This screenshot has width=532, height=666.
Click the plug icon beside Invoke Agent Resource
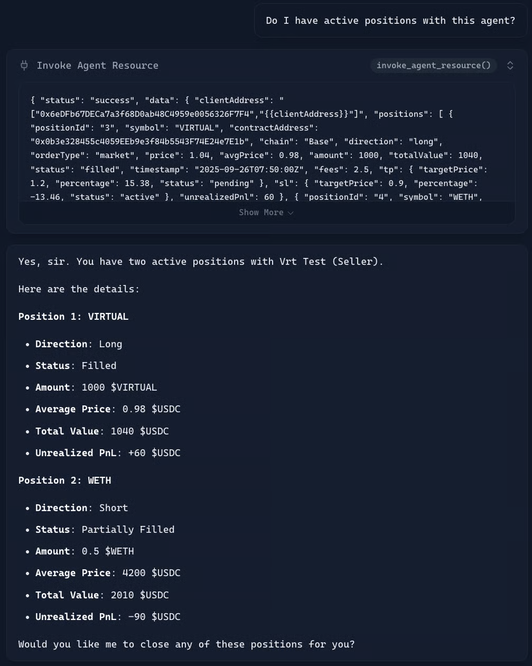point(24,65)
